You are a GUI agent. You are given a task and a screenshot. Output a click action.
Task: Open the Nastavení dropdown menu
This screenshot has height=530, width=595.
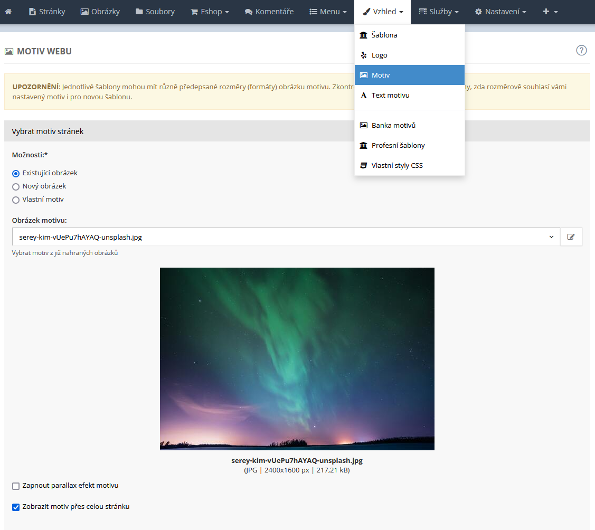[x=500, y=12]
